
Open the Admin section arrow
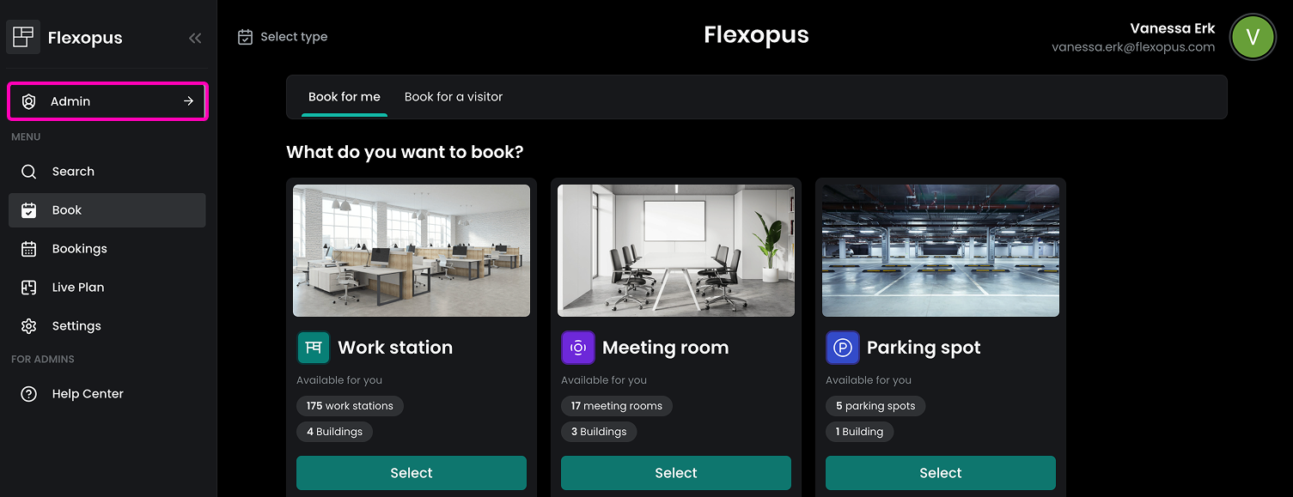(188, 101)
